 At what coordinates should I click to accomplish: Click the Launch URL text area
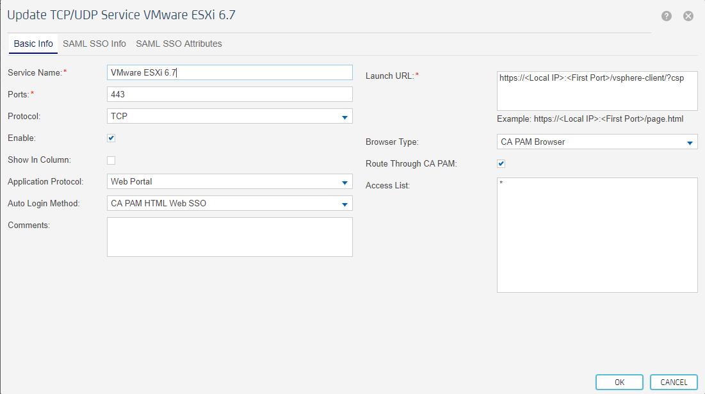596,90
